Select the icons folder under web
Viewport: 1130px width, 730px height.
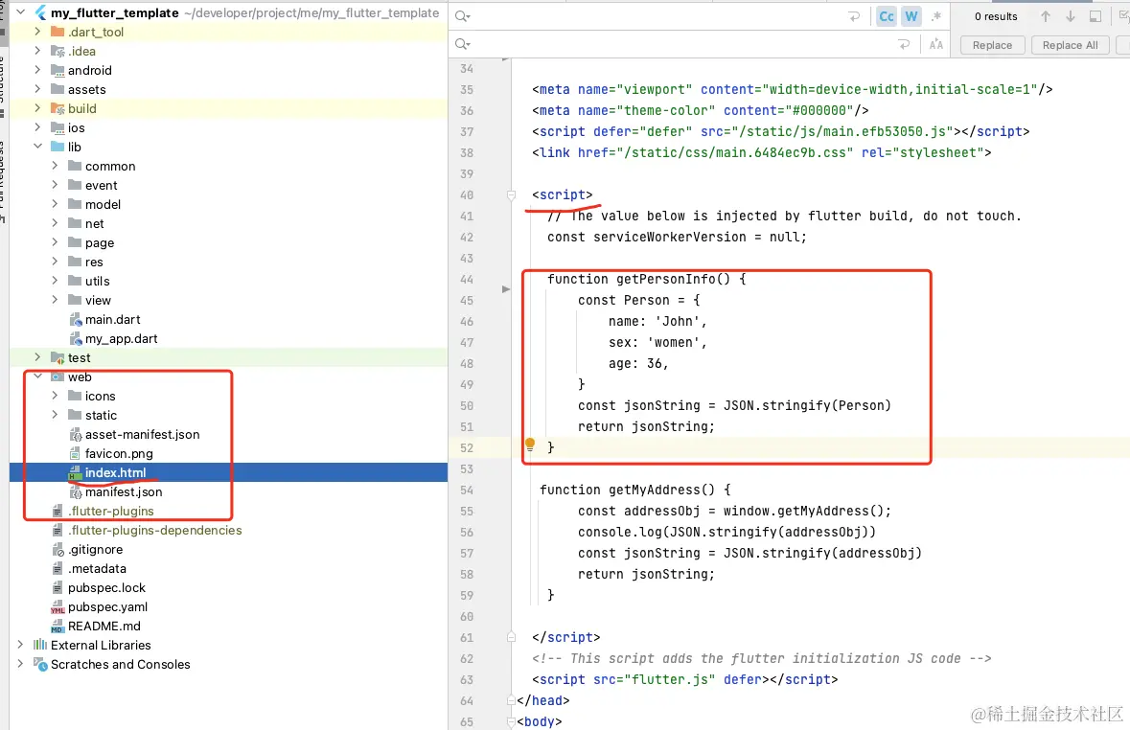pyautogui.click(x=101, y=396)
